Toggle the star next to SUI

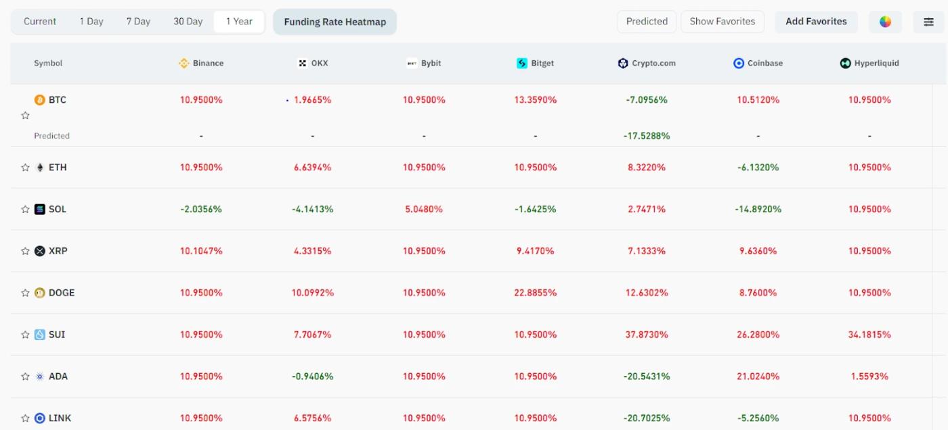(25, 334)
